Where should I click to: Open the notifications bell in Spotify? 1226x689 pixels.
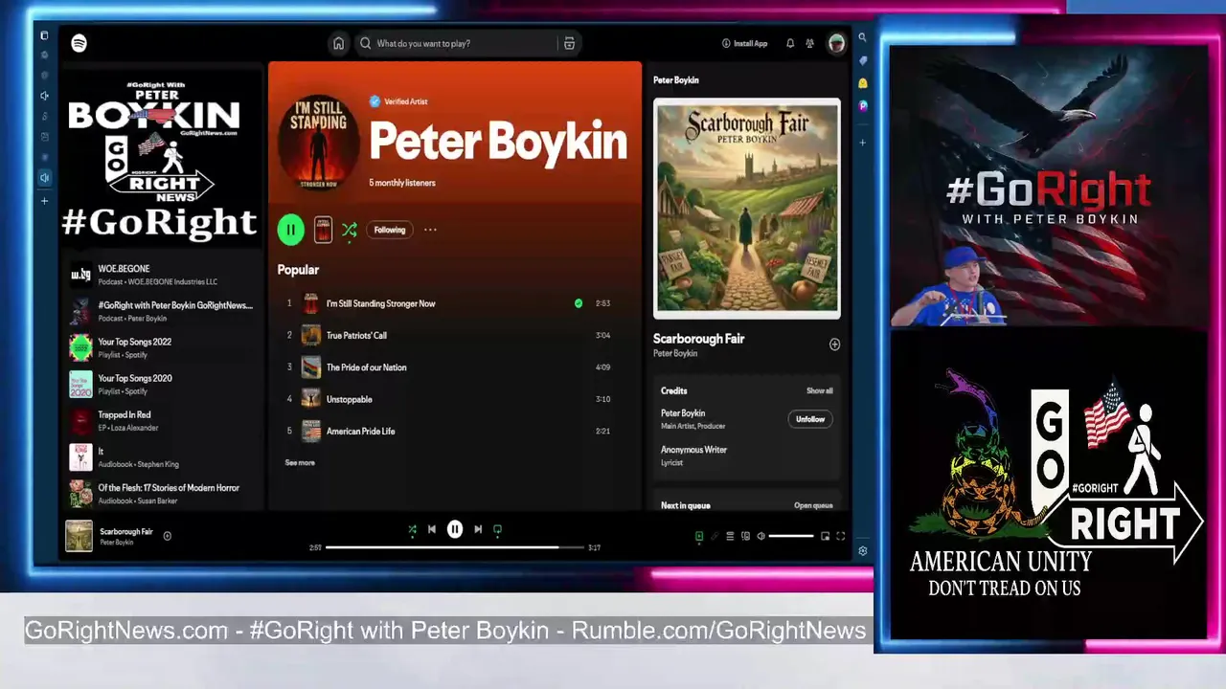(790, 43)
